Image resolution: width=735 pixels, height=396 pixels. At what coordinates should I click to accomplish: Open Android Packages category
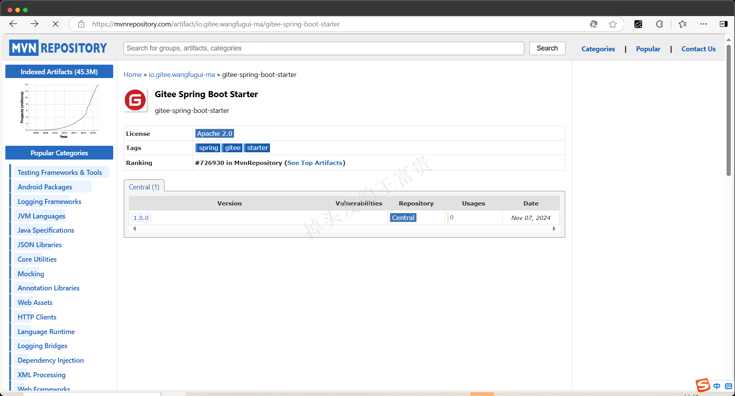[45, 187]
